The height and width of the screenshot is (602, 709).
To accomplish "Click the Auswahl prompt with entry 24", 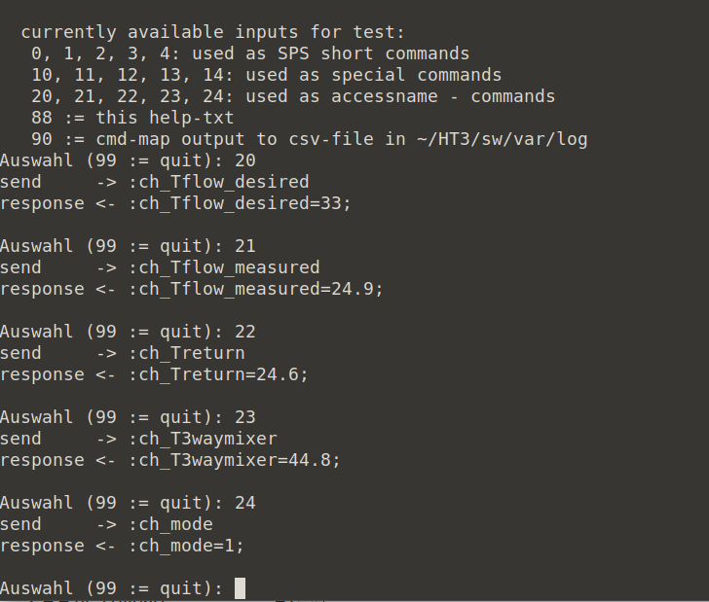I will pos(128,503).
